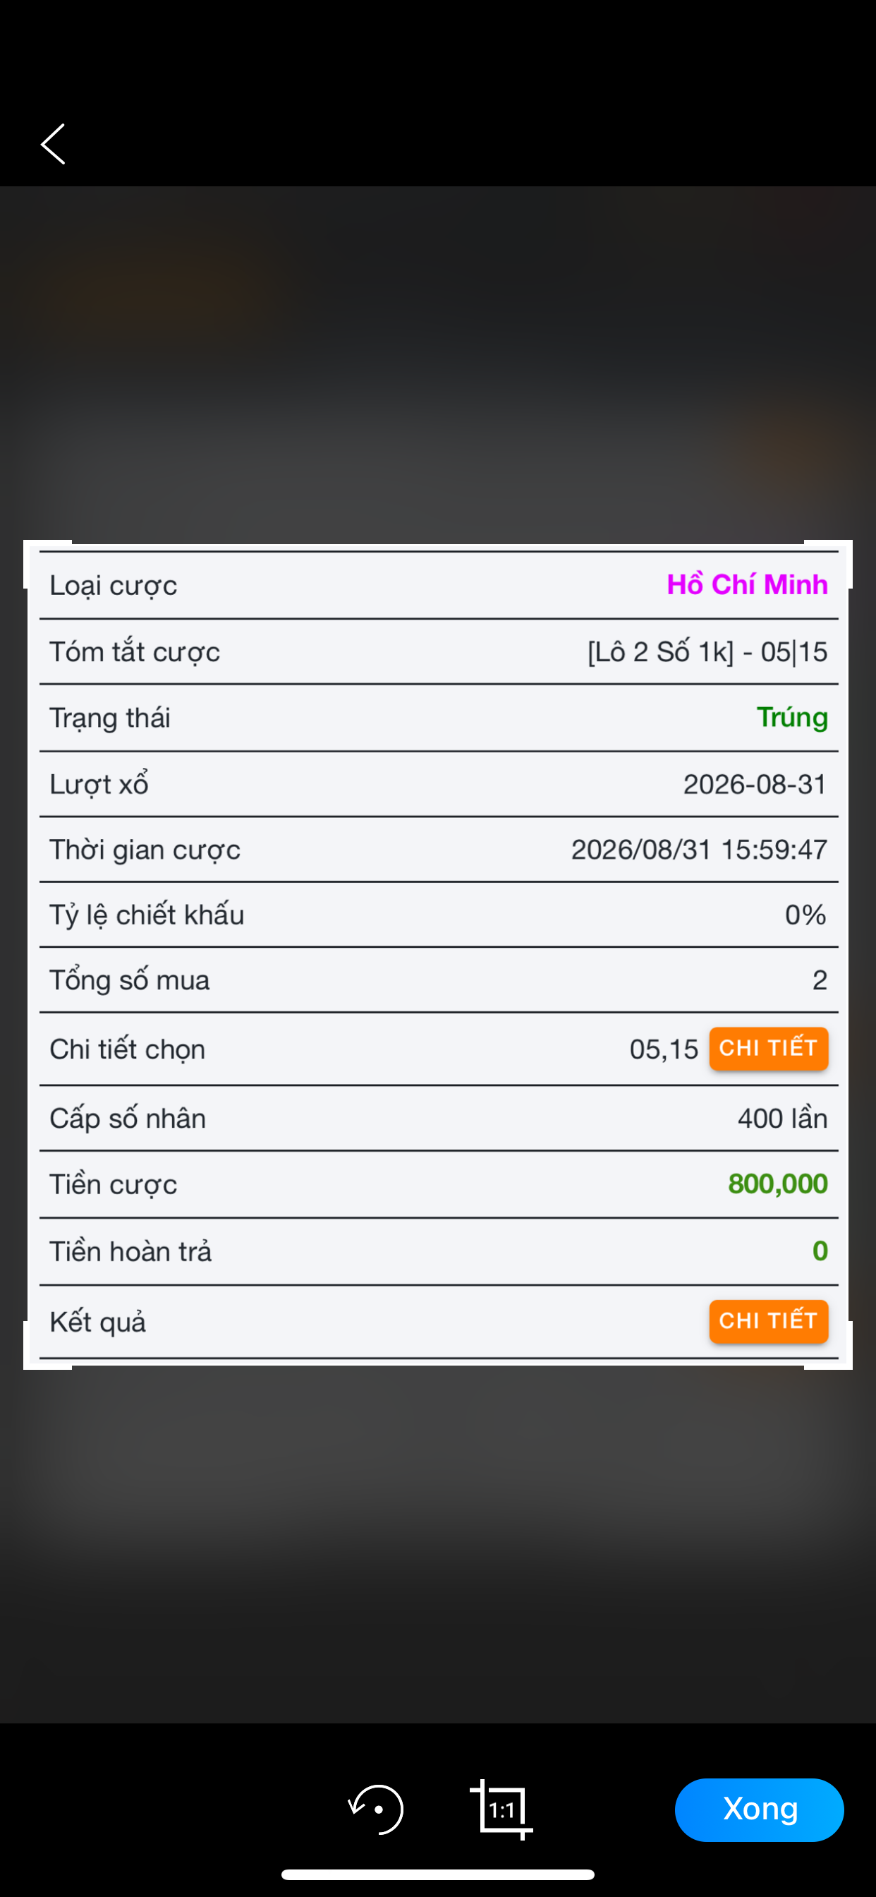Click the rotate image icon
This screenshot has height=1897, width=876.
coord(376,1809)
